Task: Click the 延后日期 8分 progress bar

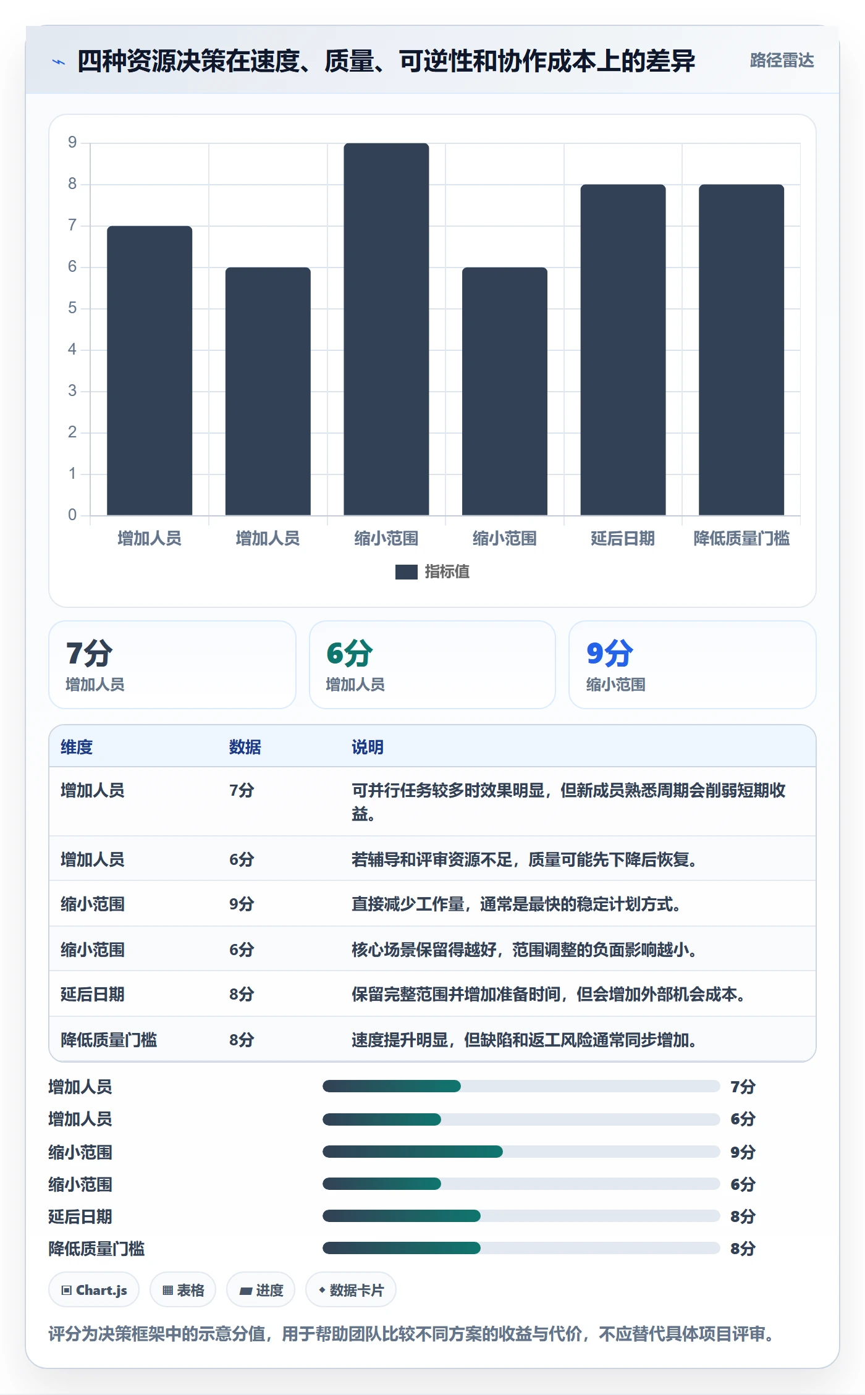Action: (521, 1216)
